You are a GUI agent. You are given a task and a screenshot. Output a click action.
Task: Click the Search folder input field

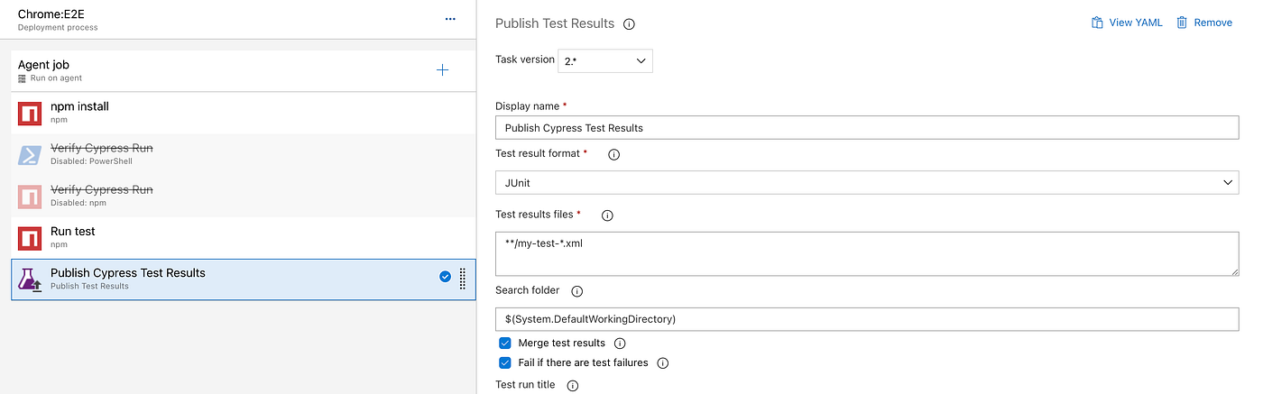[x=866, y=319]
